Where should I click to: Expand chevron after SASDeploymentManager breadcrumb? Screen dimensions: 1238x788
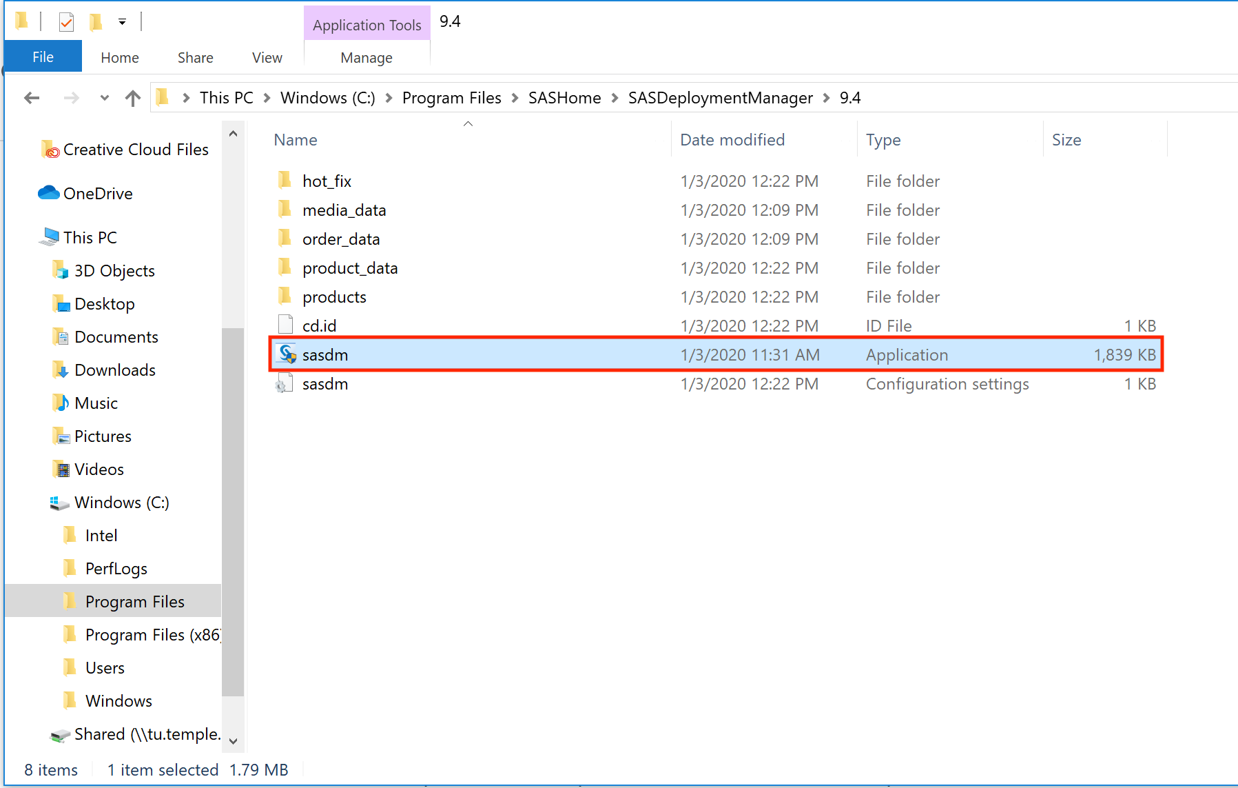click(826, 98)
